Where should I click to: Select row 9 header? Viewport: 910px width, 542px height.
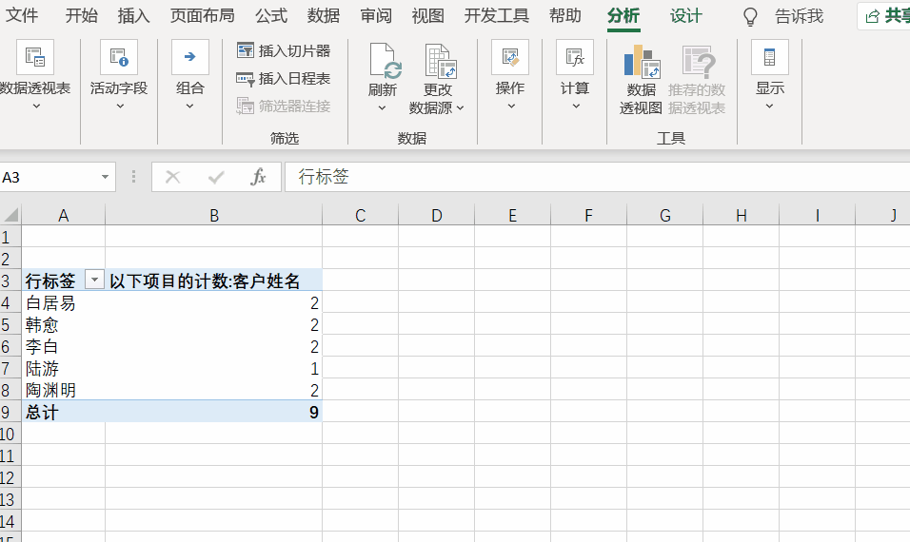(10, 412)
